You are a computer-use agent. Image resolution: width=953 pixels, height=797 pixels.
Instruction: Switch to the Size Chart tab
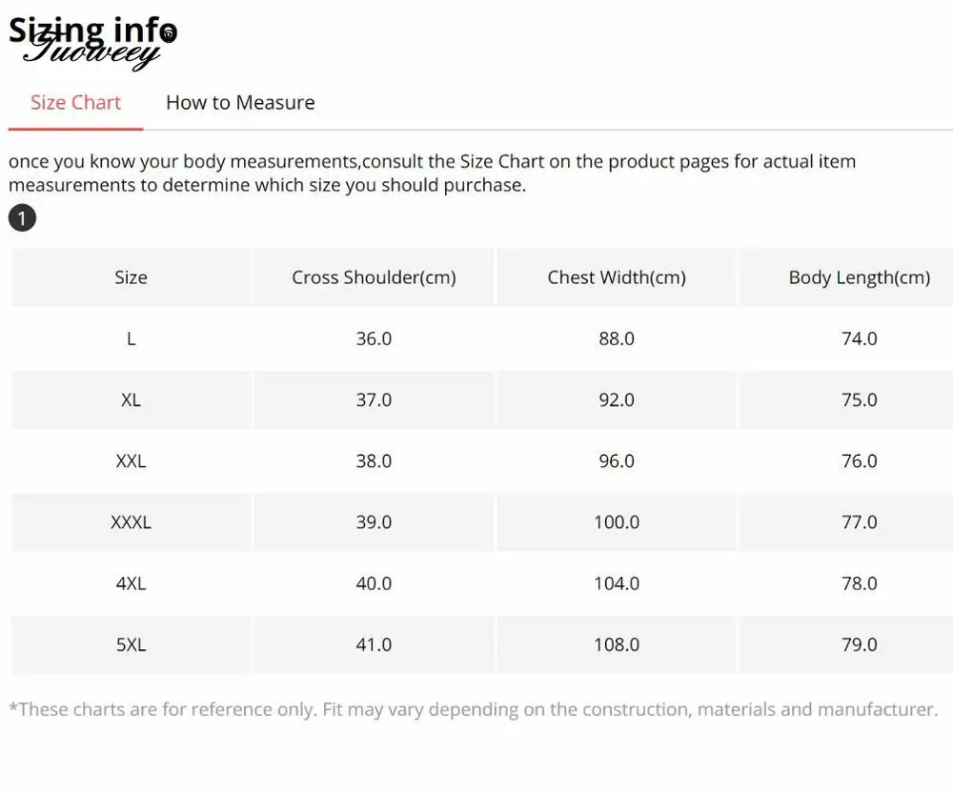point(75,103)
